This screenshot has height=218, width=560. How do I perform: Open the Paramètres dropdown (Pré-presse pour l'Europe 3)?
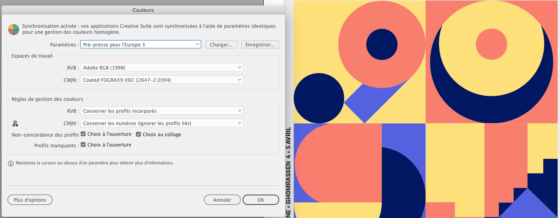click(141, 44)
